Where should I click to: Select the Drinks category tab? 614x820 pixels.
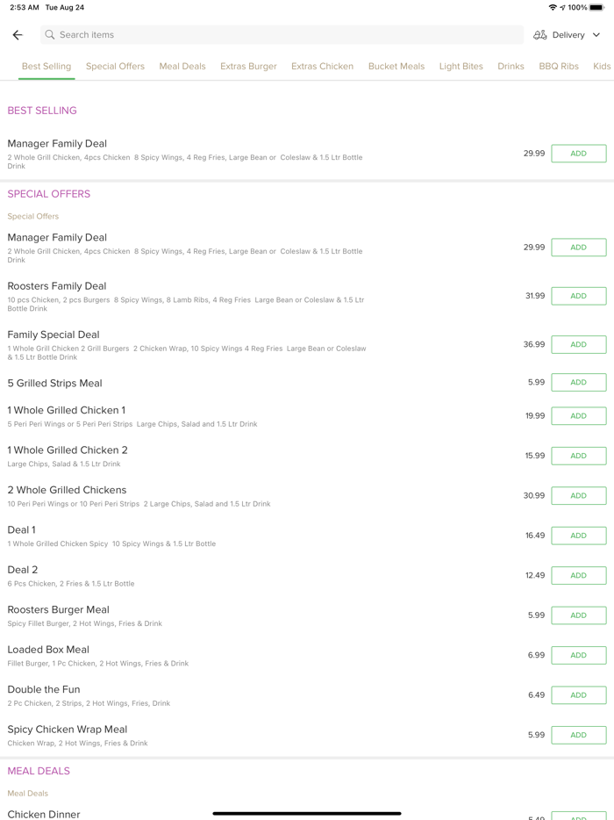(510, 67)
